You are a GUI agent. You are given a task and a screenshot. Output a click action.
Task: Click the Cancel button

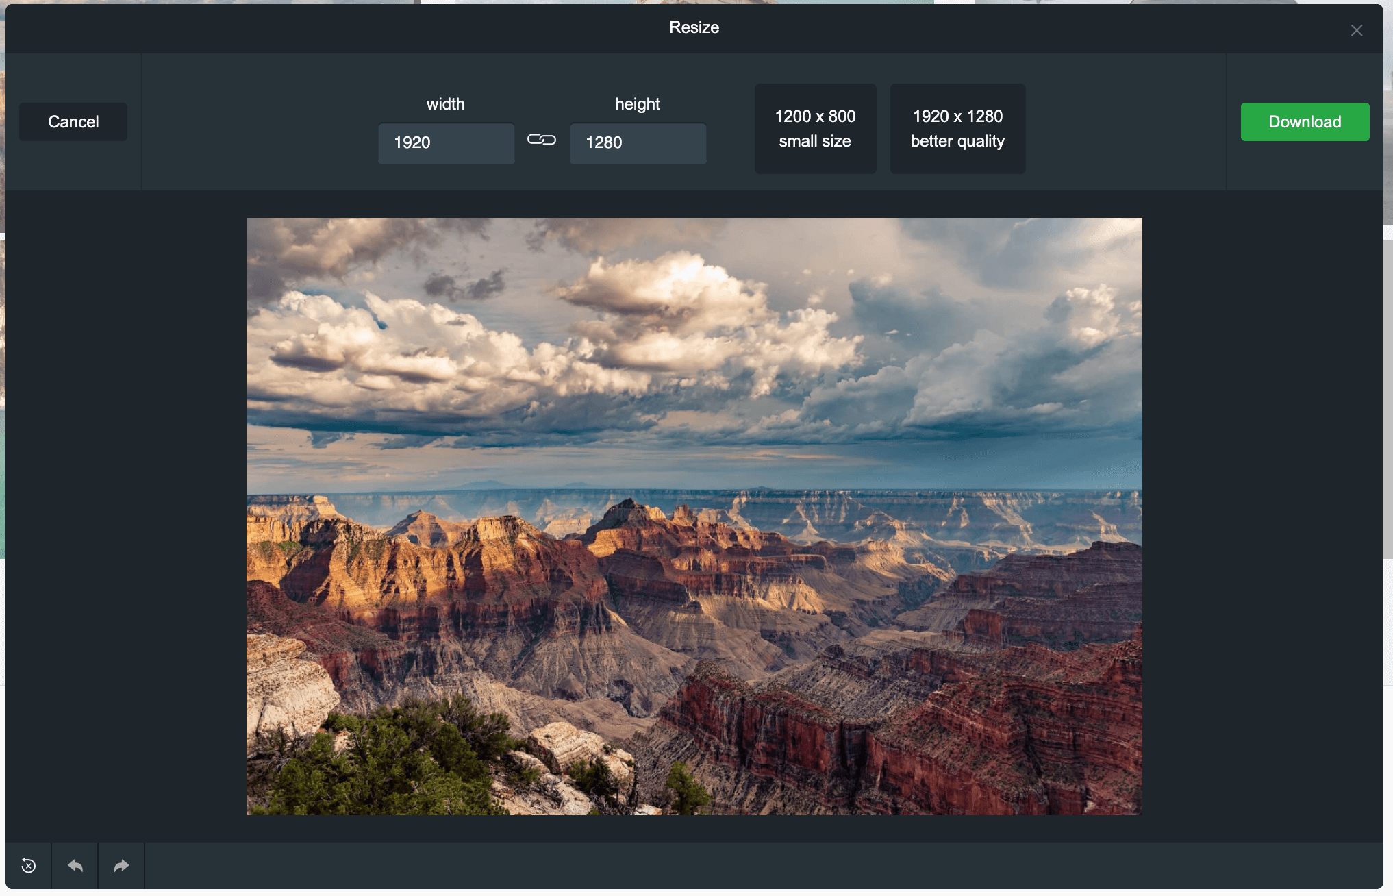pyautogui.click(x=73, y=122)
